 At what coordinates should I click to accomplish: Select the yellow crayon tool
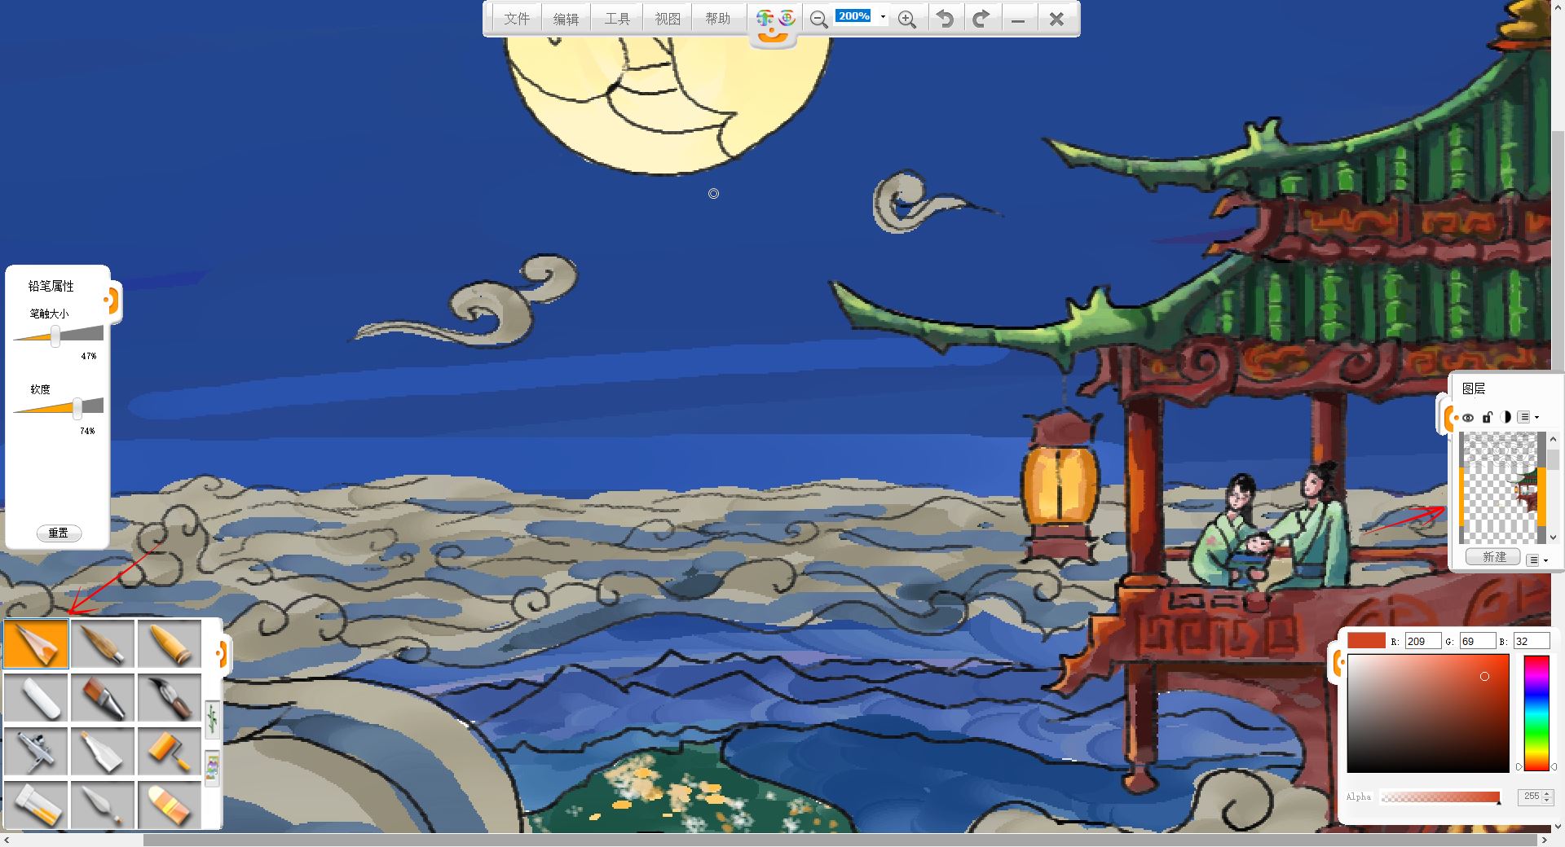(x=170, y=644)
